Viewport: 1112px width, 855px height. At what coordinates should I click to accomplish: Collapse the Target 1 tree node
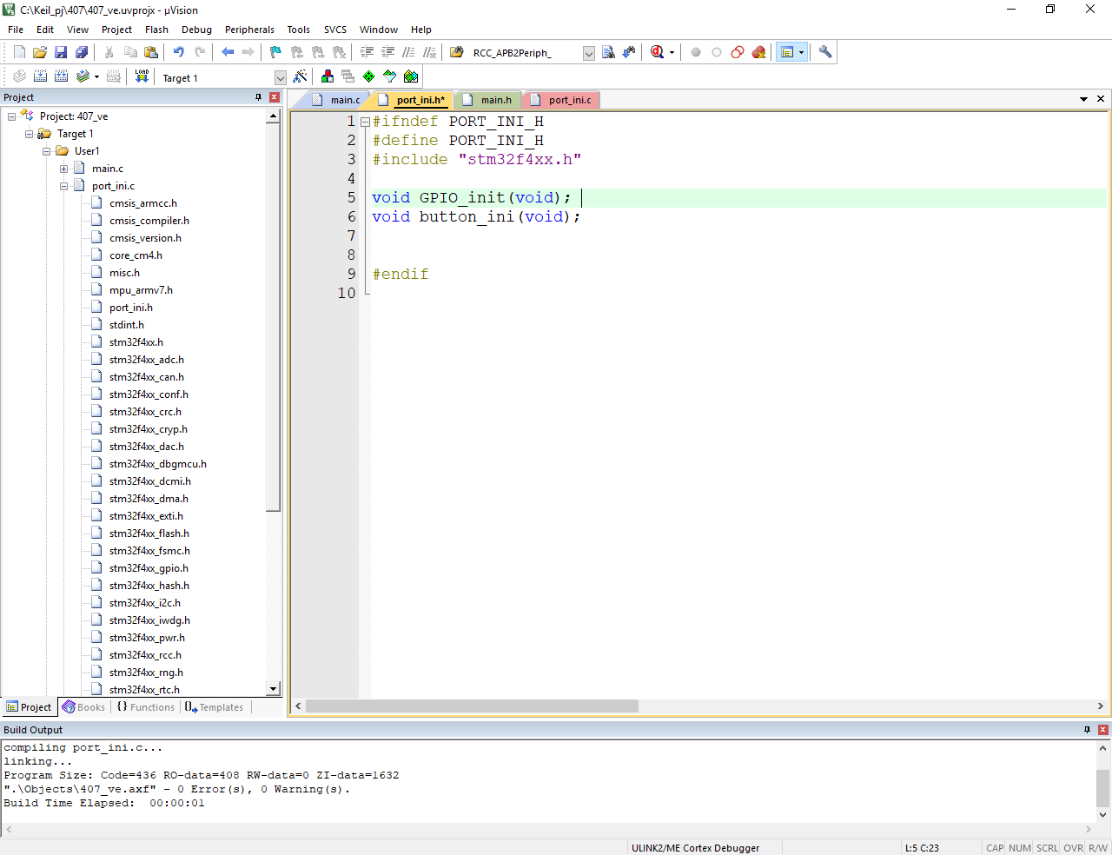click(x=30, y=134)
